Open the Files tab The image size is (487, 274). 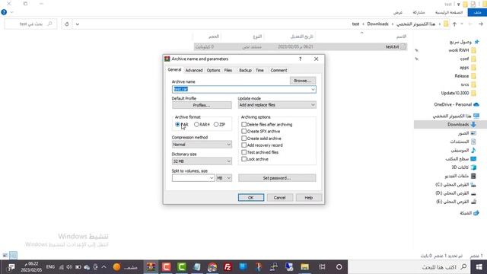pos(228,70)
